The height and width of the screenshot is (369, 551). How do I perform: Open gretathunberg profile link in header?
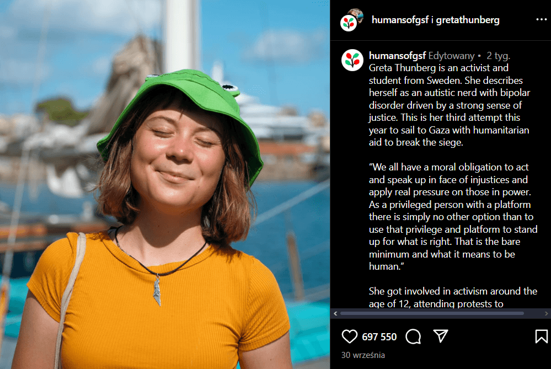[x=468, y=20]
